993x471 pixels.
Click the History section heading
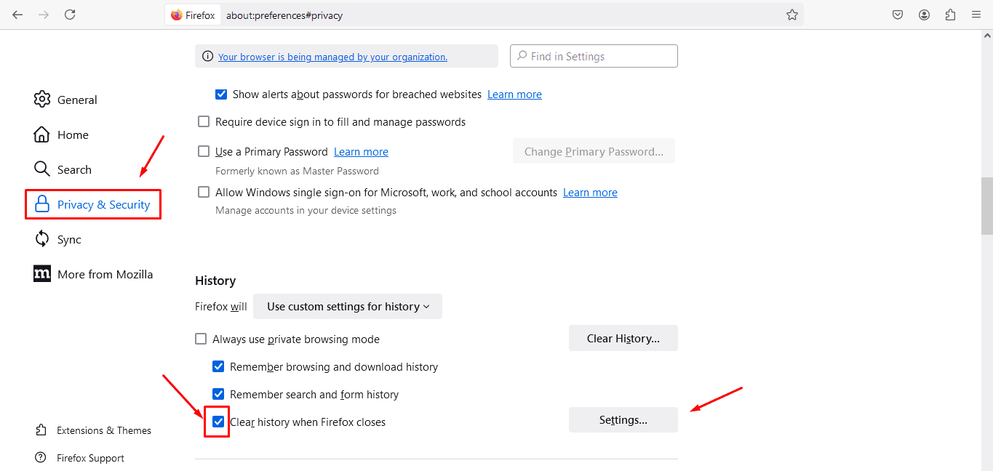tap(215, 281)
